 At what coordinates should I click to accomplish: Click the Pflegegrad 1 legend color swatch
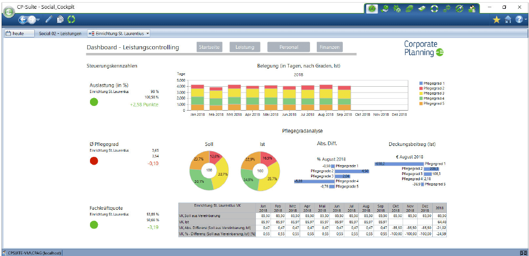coord(421,84)
